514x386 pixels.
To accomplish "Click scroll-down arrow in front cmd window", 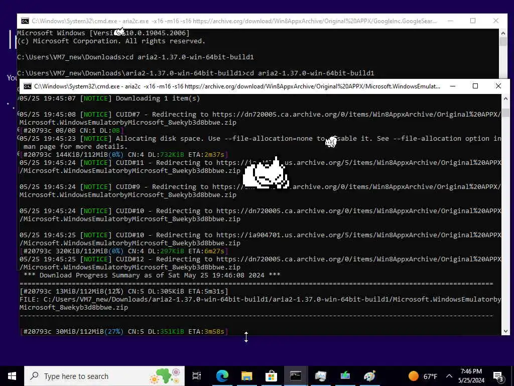I will pos(505,331).
